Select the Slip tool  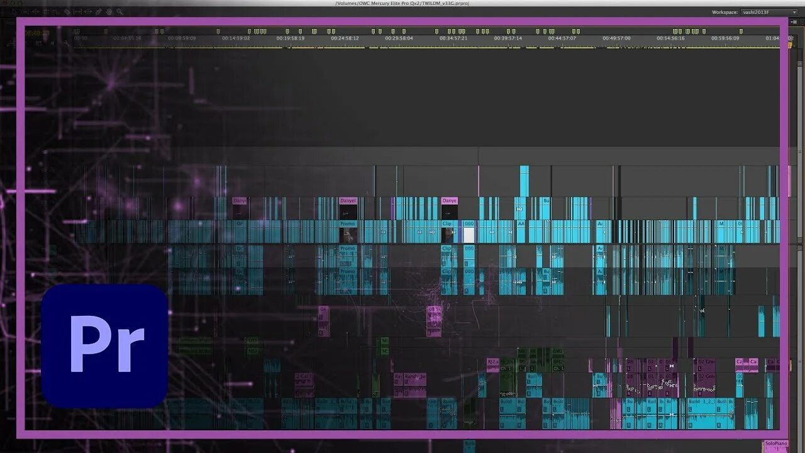[77, 12]
